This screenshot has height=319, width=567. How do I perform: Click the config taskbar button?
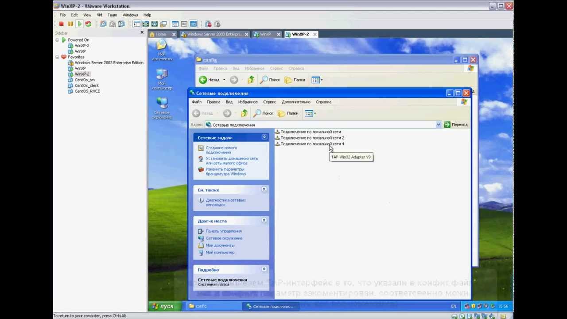click(x=214, y=306)
